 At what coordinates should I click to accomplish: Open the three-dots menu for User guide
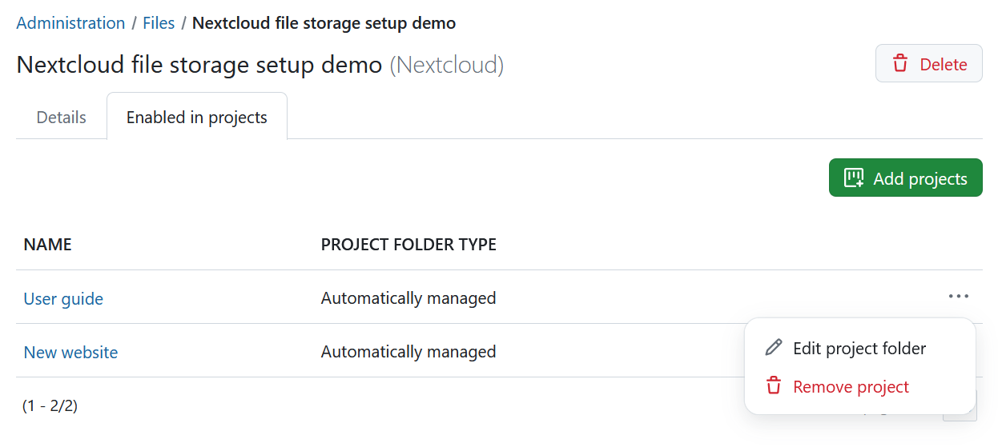coord(958,297)
